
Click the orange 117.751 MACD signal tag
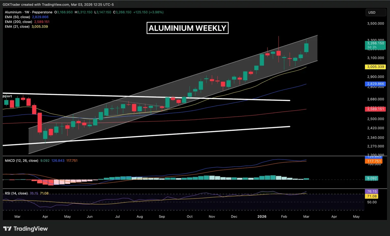click(x=374, y=161)
